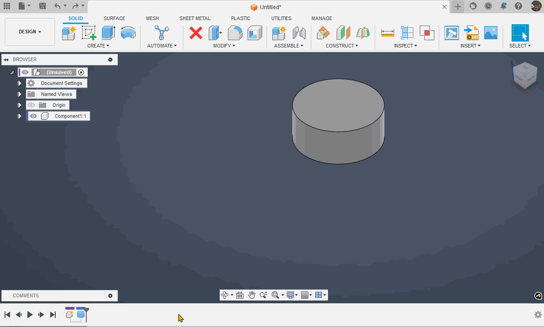Open the MANAGE ribbon tab
The width and height of the screenshot is (544, 327).
pos(322,18)
